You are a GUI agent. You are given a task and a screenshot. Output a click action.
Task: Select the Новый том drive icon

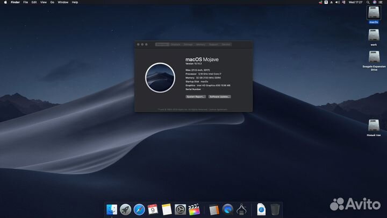[x=374, y=125]
